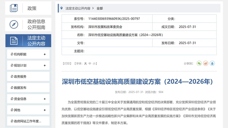Click the location pin breadcrumb icon
Screen dimensions: 228x128
click(62, 8)
